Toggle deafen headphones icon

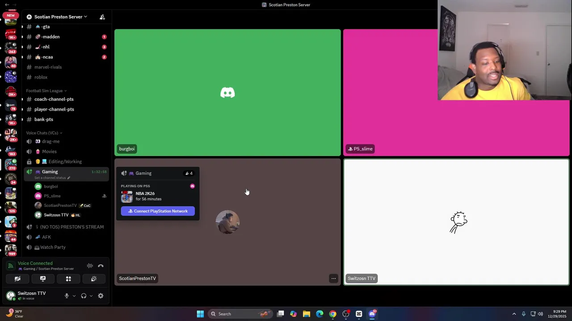coord(84,296)
